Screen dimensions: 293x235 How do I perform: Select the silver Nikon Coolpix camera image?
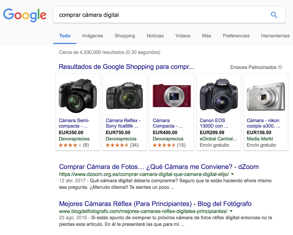(266, 96)
